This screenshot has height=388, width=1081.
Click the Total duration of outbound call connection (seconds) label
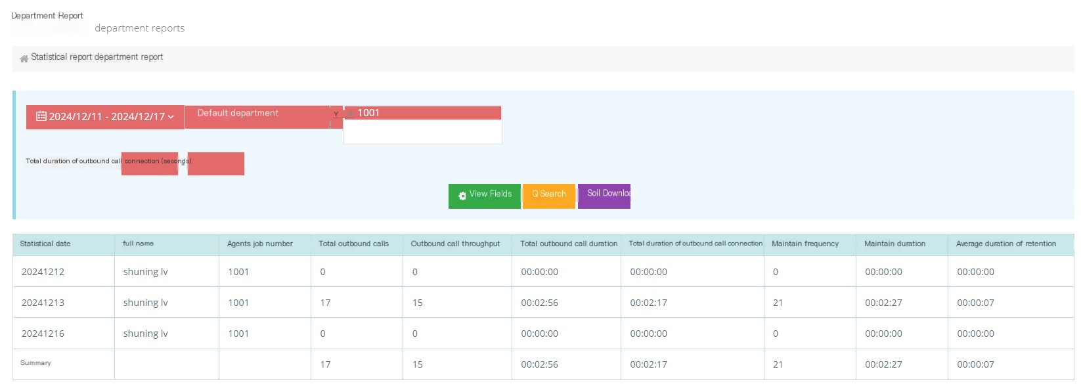tap(109, 161)
